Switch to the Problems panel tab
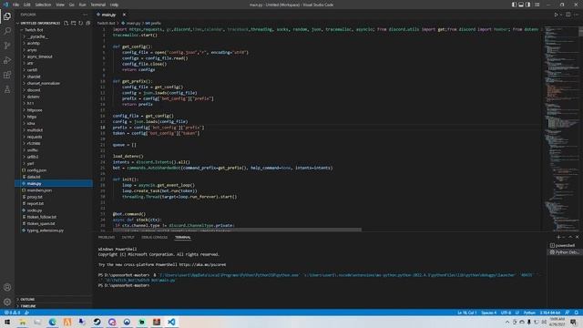Screen dimensions: 583x328 pos(107,237)
